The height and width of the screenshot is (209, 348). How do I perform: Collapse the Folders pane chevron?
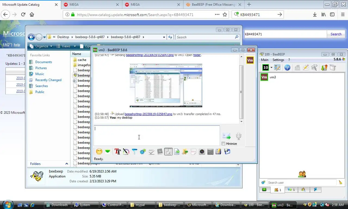67,164
